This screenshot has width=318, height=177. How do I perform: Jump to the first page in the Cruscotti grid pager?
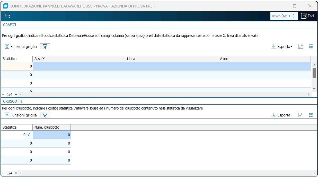click(x=3, y=173)
